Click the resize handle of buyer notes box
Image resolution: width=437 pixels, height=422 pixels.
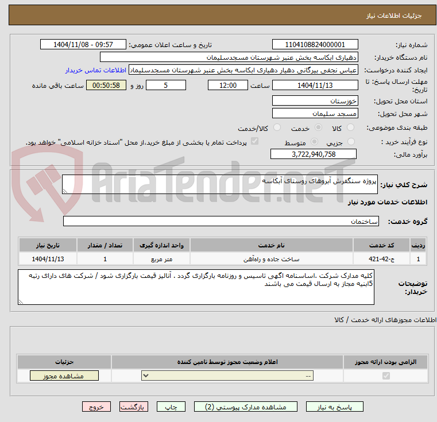(21, 301)
